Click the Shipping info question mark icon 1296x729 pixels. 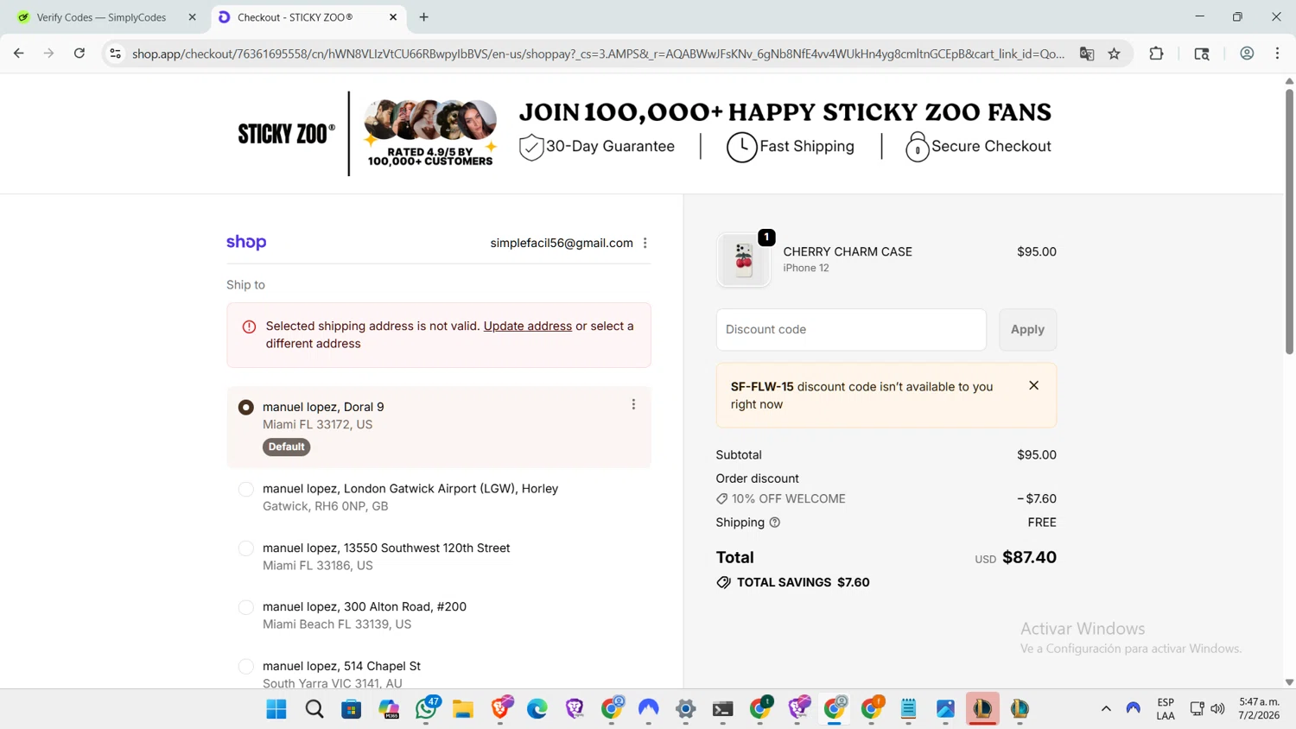click(x=775, y=523)
